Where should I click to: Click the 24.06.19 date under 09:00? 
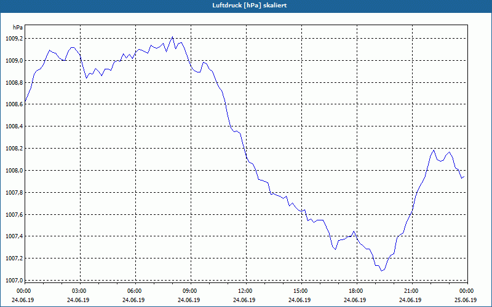189,300
